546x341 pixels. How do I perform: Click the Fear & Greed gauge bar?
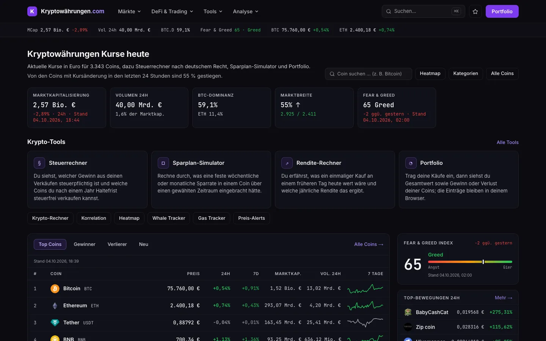pos(470,262)
